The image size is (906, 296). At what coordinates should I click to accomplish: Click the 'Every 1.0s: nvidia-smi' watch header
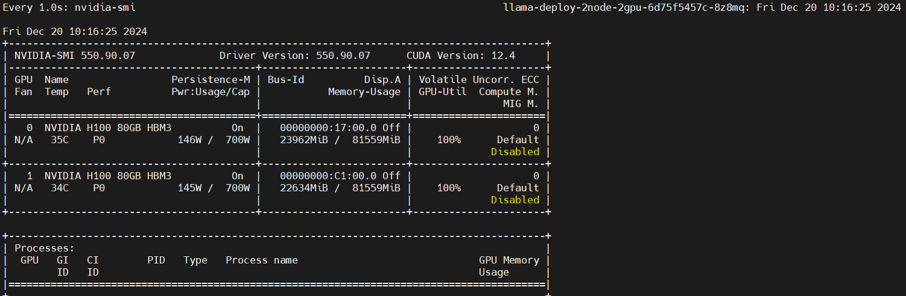pyautogui.click(x=69, y=7)
